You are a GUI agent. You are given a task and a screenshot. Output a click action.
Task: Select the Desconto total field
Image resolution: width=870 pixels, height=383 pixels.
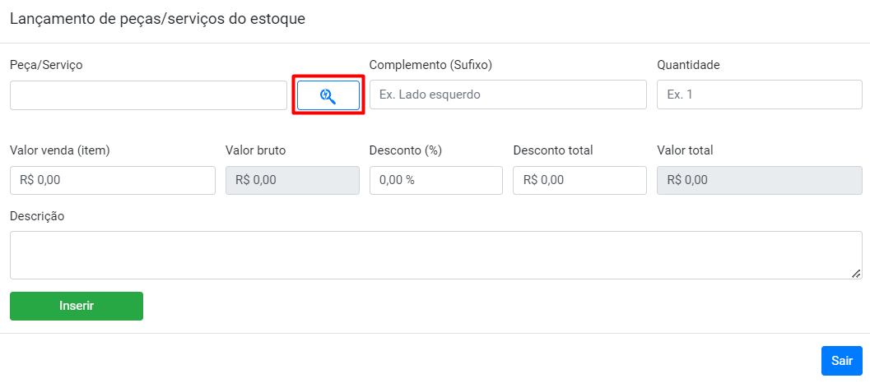[579, 181]
